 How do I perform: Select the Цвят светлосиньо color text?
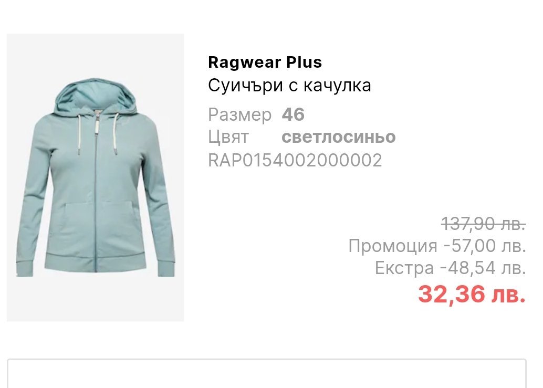(x=301, y=137)
